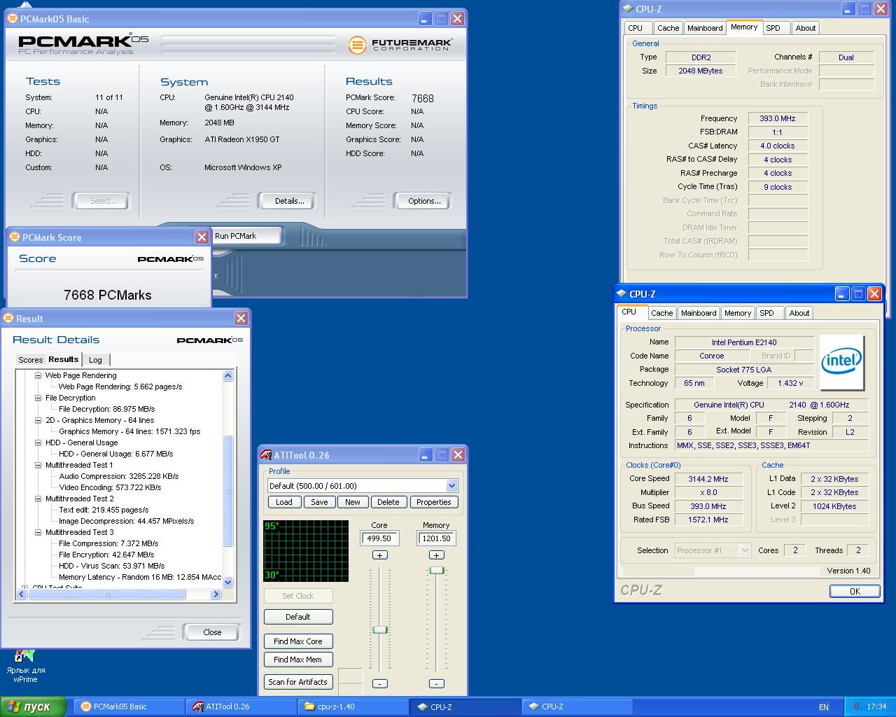The width and height of the screenshot is (896, 717).
Task: Click New in ATITool profile section
Action: pyautogui.click(x=353, y=502)
